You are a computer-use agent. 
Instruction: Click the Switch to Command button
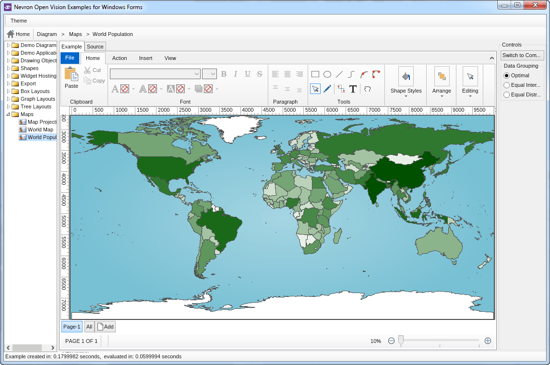(x=522, y=55)
